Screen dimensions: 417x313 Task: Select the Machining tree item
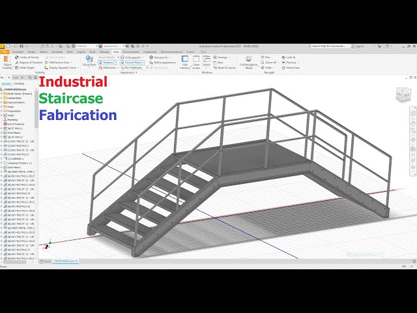click(10, 120)
